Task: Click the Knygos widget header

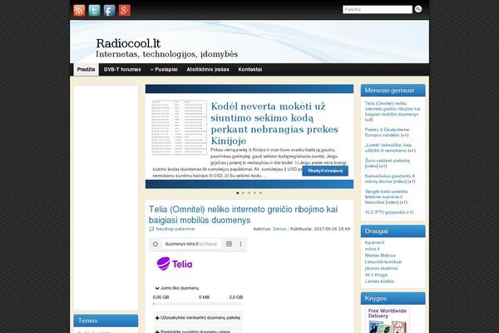Action: pyautogui.click(x=393, y=298)
